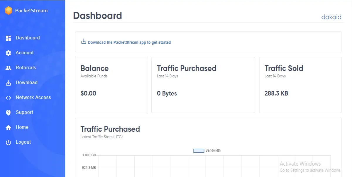Image resolution: width=352 pixels, height=177 pixels.
Task: Click the Download tray icon in sidebar
Action: [x=9, y=83]
